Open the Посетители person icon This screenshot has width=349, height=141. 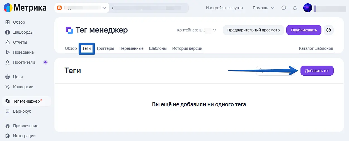(8, 62)
